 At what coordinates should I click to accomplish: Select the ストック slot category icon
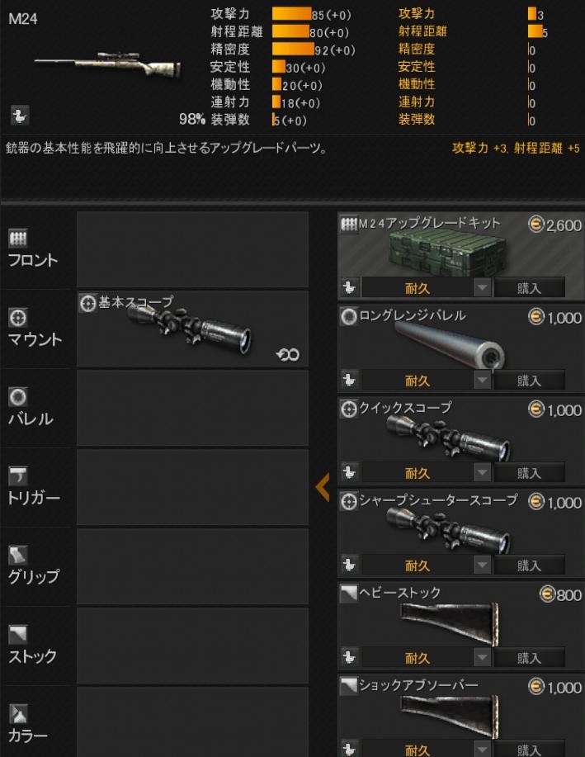[18, 635]
